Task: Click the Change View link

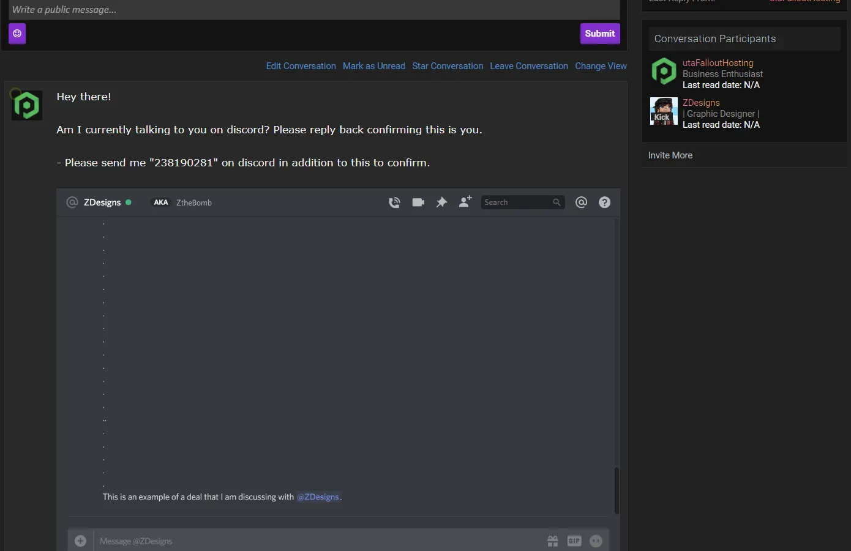Action: pos(601,66)
